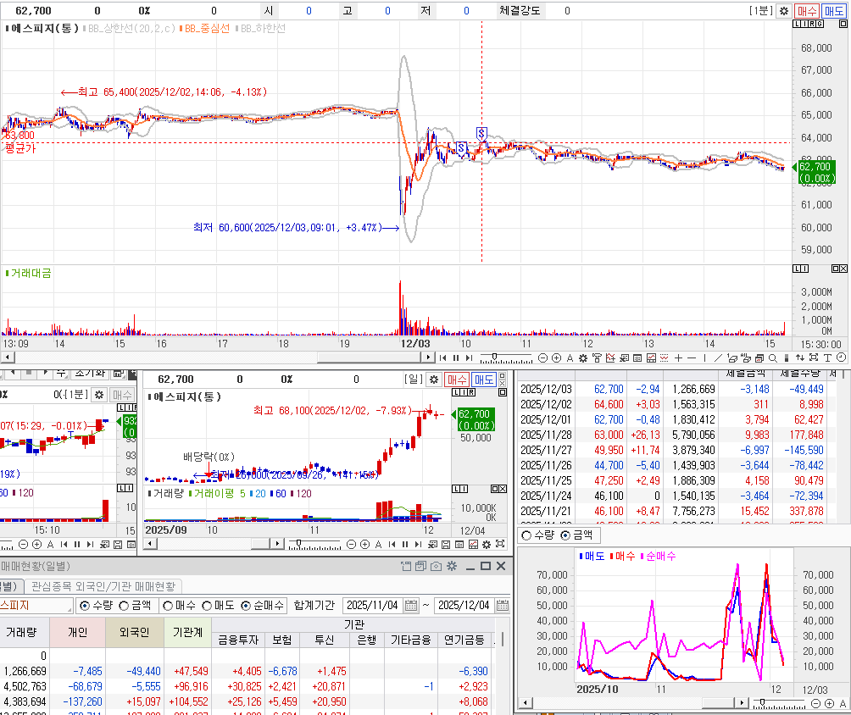Open stock name dropdown in 매매현황 panel
The image size is (851, 715).
[x=68, y=611]
